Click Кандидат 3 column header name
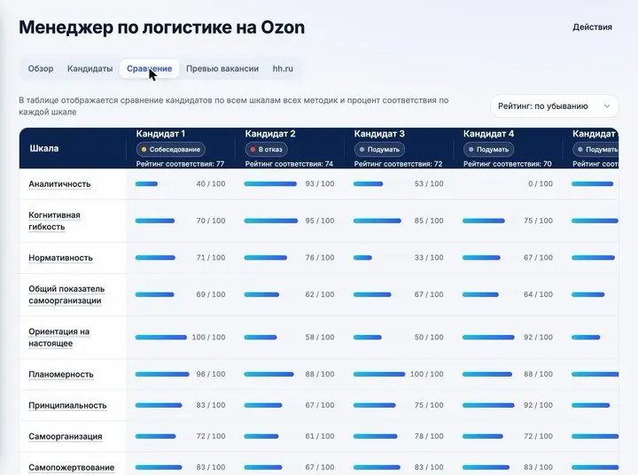Viewport: 638px width, 475px height. click(379, 134)
